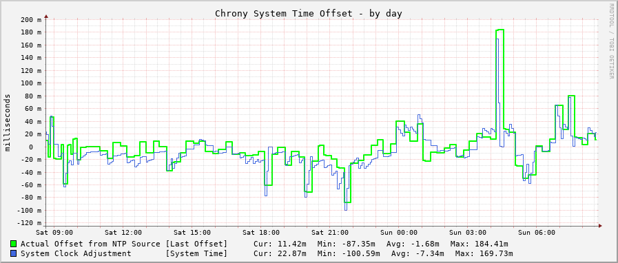
Task: Click the '180 m' y-axis tick label
Action: click(31, 32)
